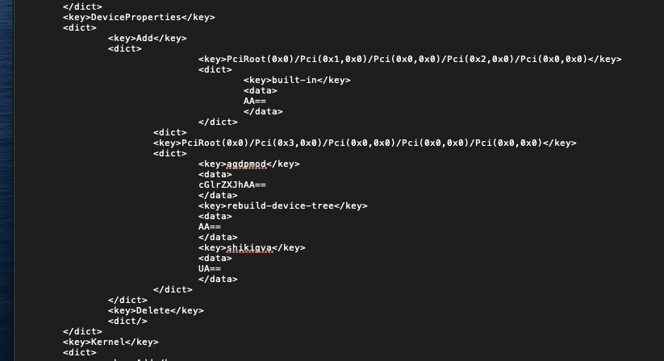Click the shikigva key
664x361 pixels.
pyautogui.click(x=252, y=247)
